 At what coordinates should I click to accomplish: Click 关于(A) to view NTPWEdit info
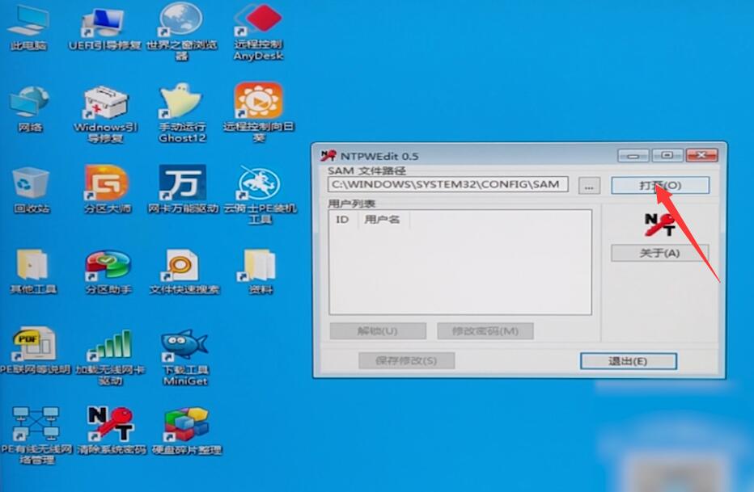[x=659, y=253]
